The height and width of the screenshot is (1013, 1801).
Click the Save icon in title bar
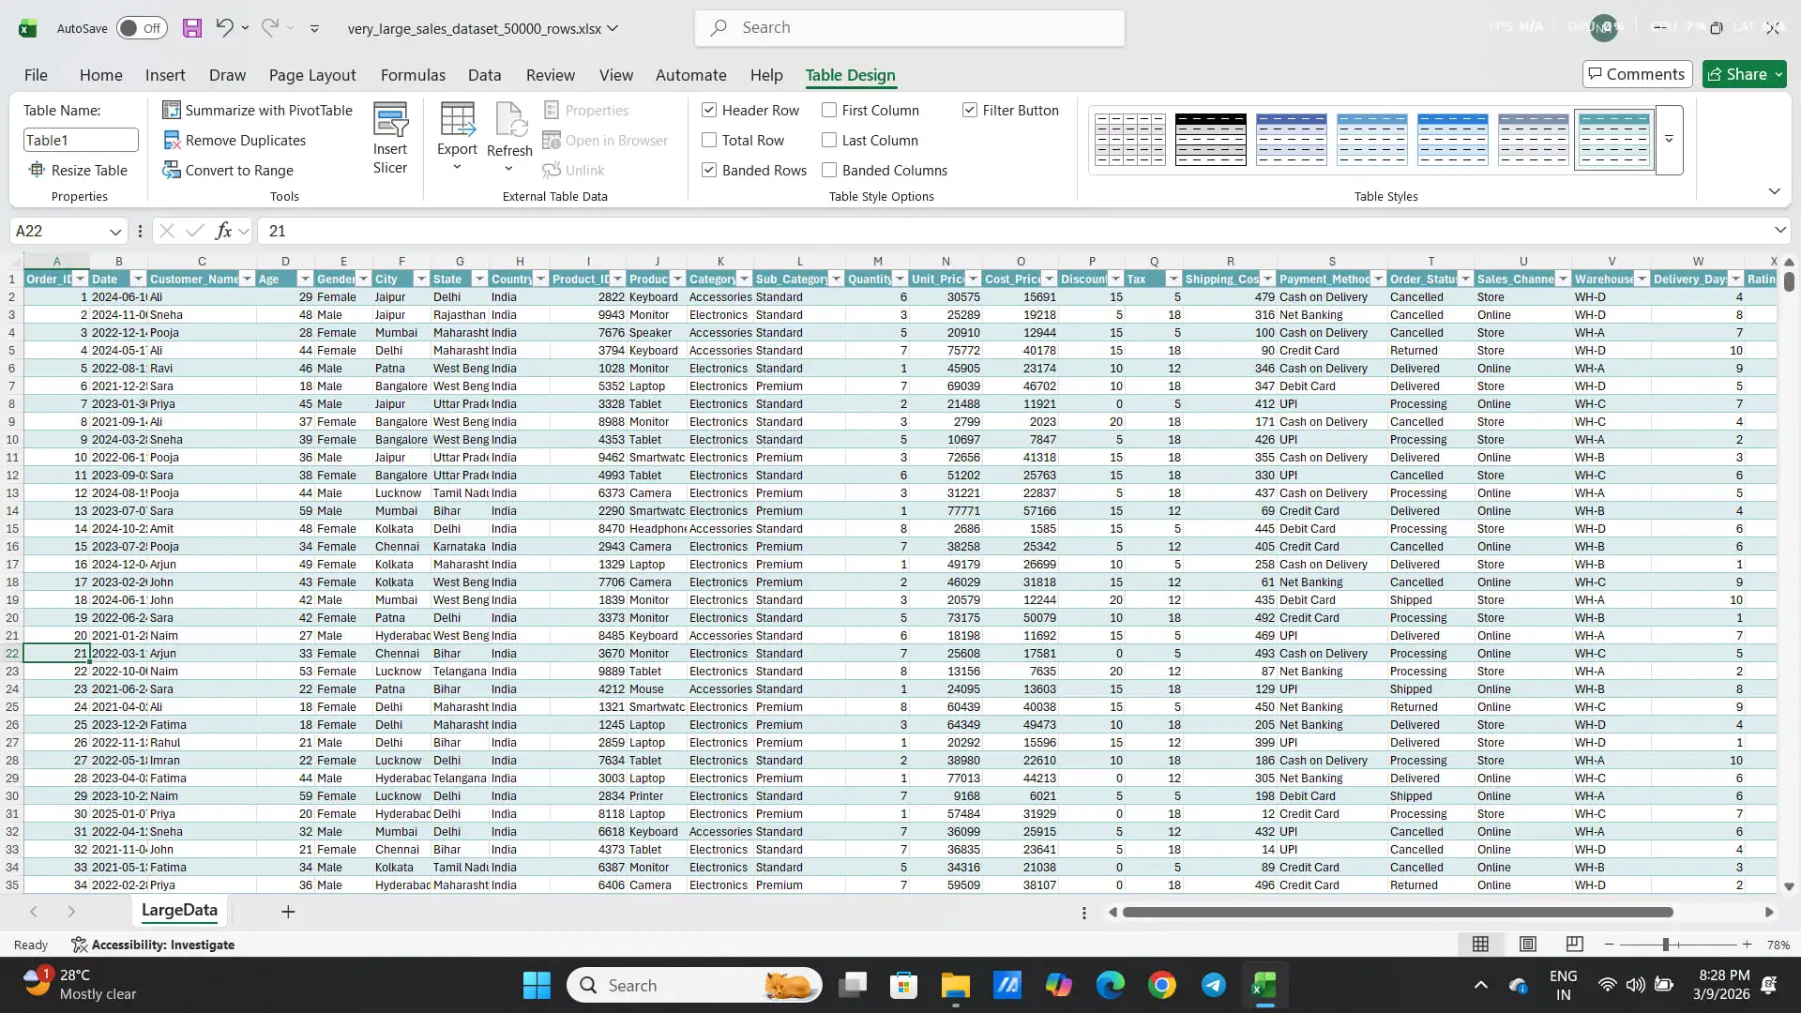point(192,28)
